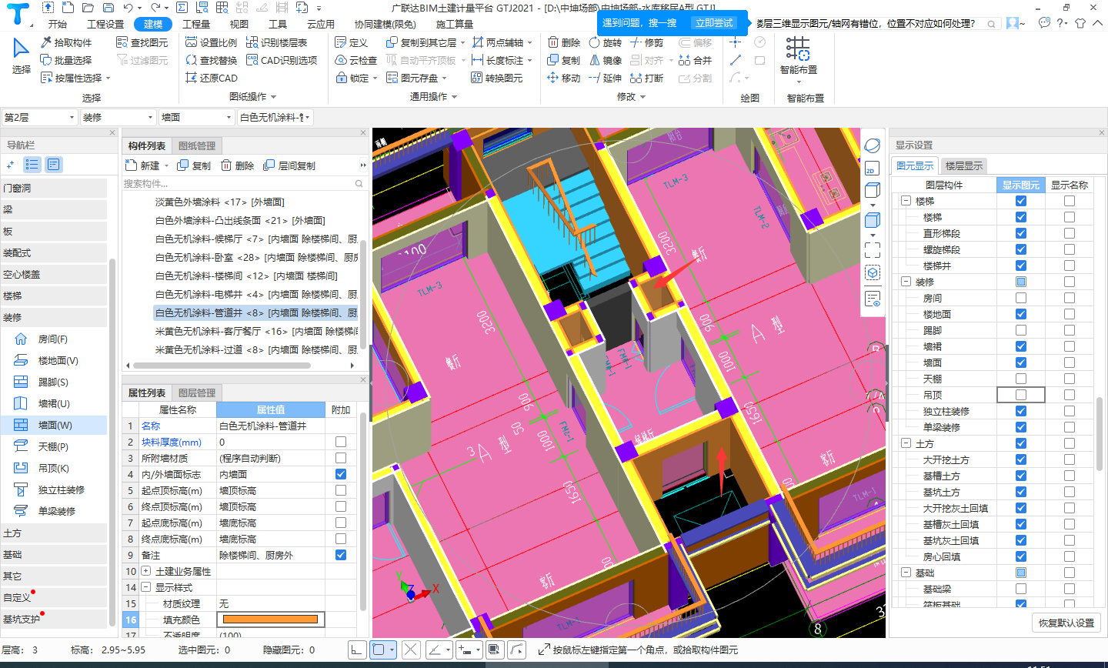
Task: Uncheck the 附加 box for 内/外墙面标志
Action: [x=341, y=474]
